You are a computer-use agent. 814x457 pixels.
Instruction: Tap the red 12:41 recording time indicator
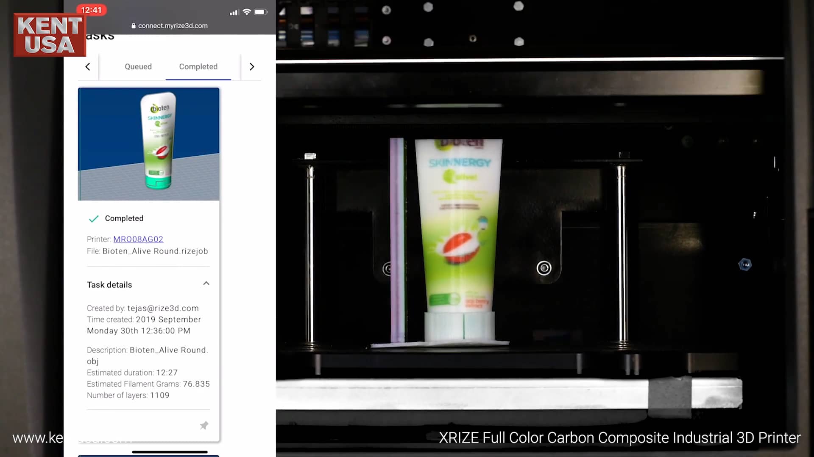coord(92,10)
